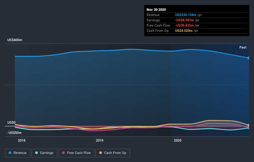Click the teal Earnings legend dot
Screen dimensions: 254x162
coord(37,153)
